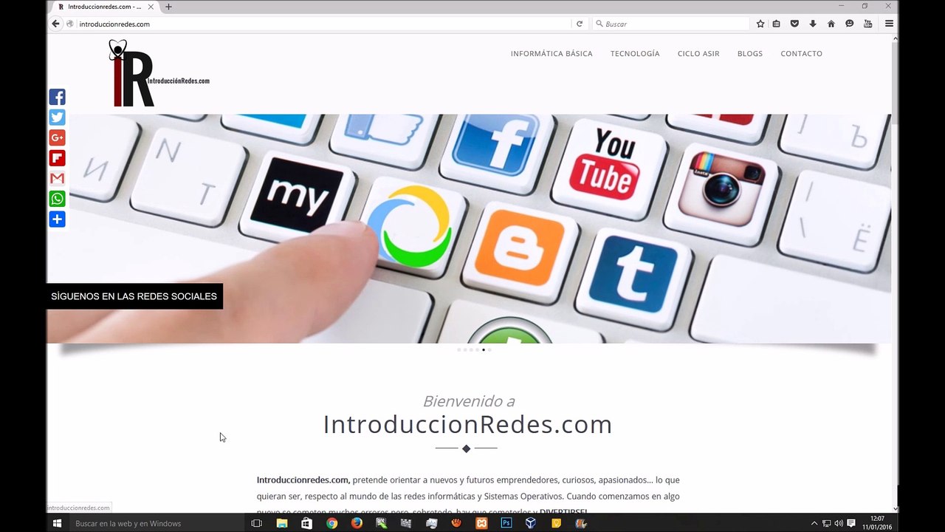Select the fourth slider pagination dot

tap(477, 349)
